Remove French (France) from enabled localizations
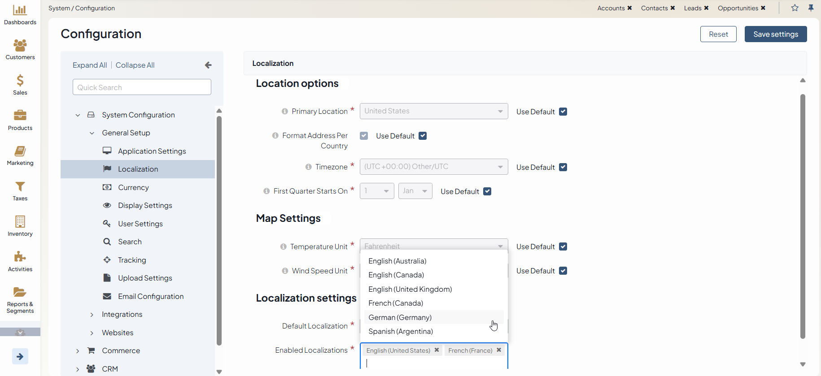Image resolution: width=821 pixels, height=376 pixels. 499,350
